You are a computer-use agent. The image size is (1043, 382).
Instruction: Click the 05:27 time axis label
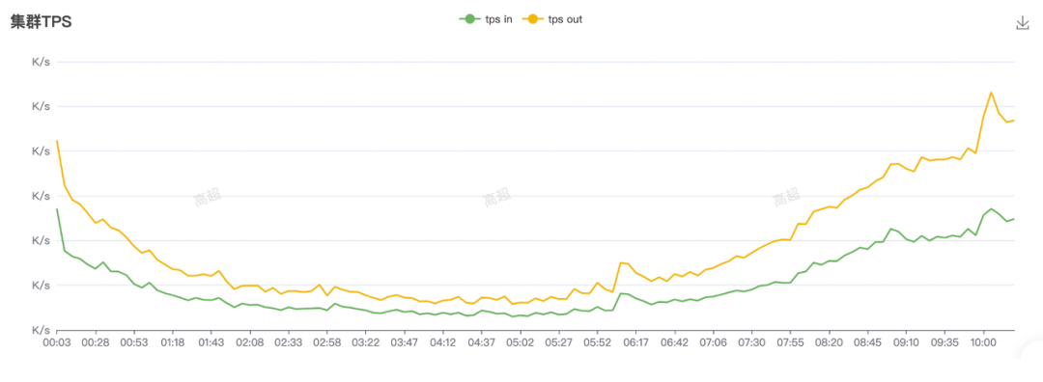point(558,342)
